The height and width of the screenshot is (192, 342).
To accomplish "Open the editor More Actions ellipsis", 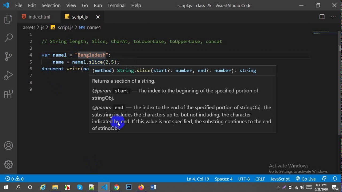I will coord(333,17).
